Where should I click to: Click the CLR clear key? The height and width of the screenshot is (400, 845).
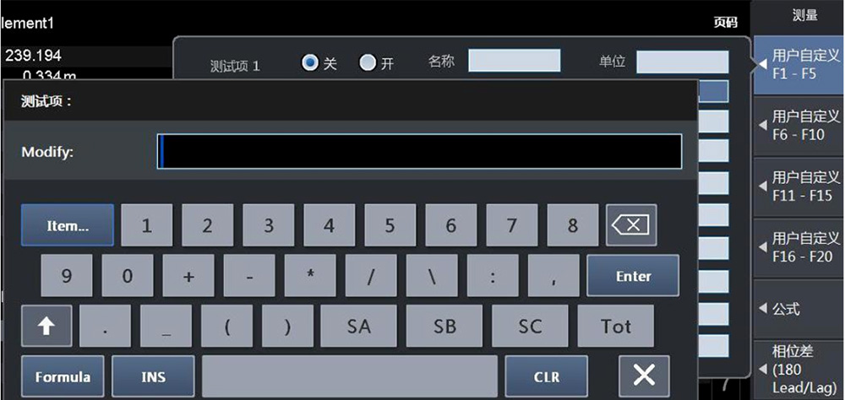pyautogui.click(x=547, y=376)
